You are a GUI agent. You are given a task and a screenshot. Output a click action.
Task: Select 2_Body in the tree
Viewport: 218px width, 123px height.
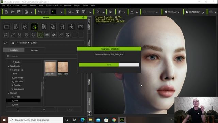16,62
